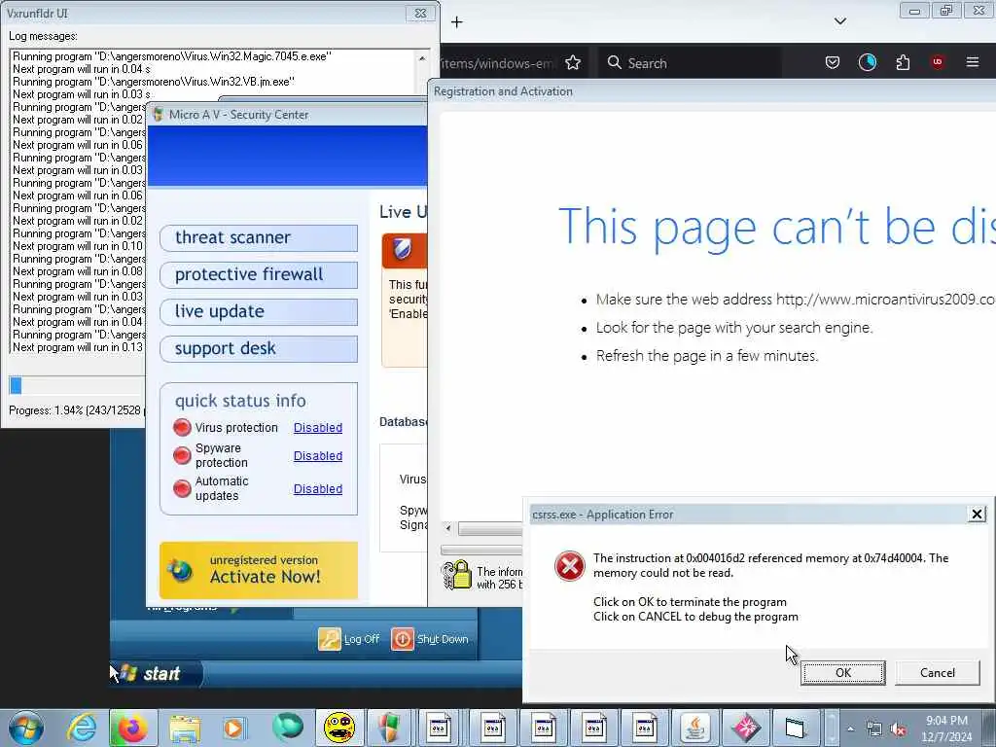Viewport: 996px width, 747px height.
Task: Click the red Shut Down power icon
Action: [402, 639]
